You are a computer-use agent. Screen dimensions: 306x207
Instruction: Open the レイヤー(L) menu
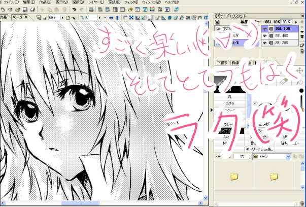96,2
